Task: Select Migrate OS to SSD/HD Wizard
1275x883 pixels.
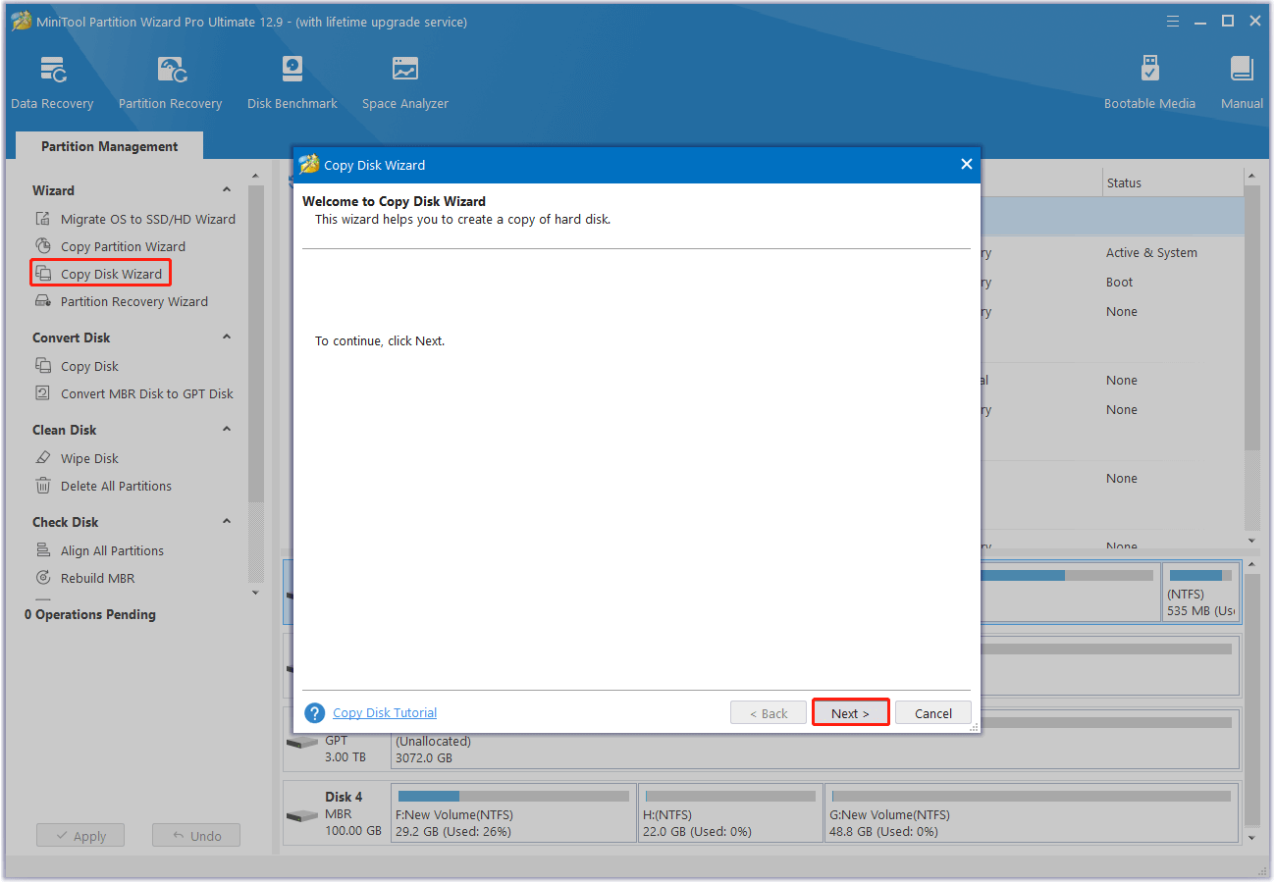Action: (x=148, y=219)
